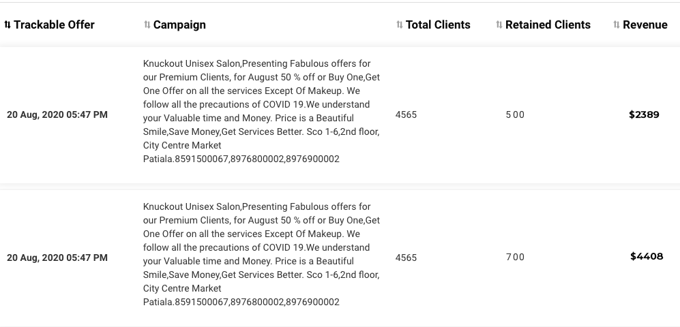The width and height of the screenshot is (680, 327).
Task: Sort table by Trackable Offer header text
Action: pos(54,25)
